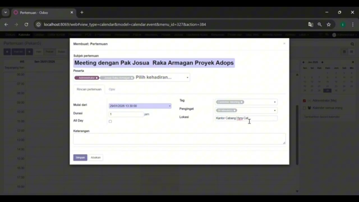Open the calendar search icon behind dialog

[x=352, y=44]
